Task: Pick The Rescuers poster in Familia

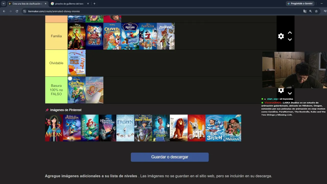Action: [x=130, y=36]
